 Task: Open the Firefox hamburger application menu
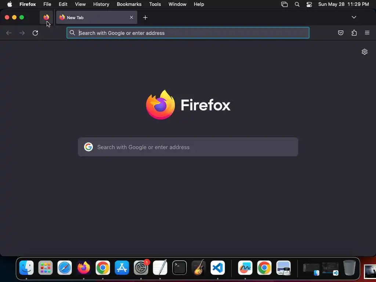[367, 33]
